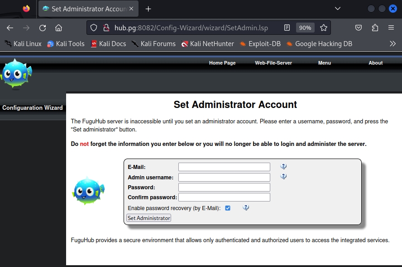This screenshot has width=402, height=267.
Task: Close the Set Administrator Account tab
Action: click(x=131, y=9)
